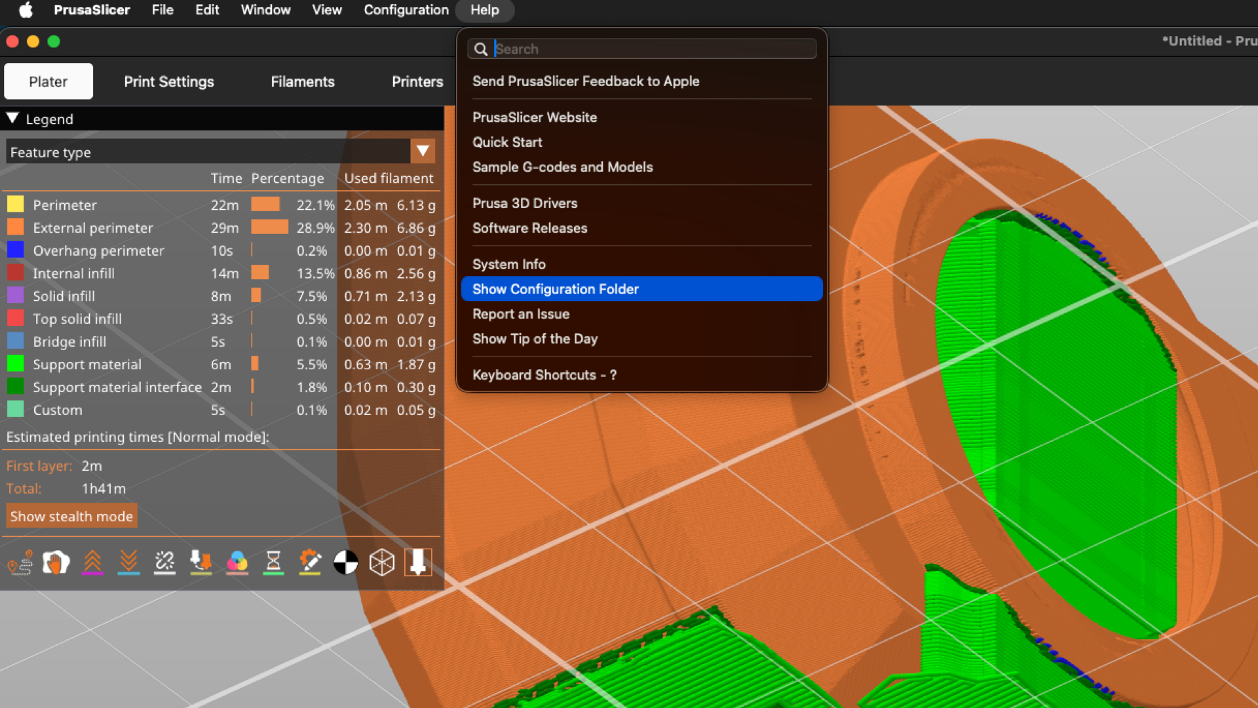Toggle Custom feature visibility swatch

point(15,410)
